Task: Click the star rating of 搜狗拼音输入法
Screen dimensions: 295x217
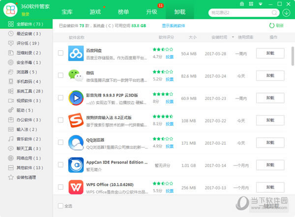Action: click(x=163, y=117)
